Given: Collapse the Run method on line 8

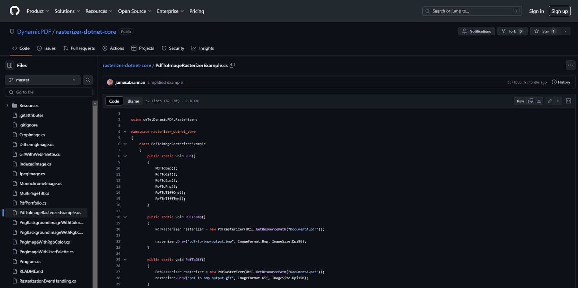Looking at the screenshot, I should (125, 156).
